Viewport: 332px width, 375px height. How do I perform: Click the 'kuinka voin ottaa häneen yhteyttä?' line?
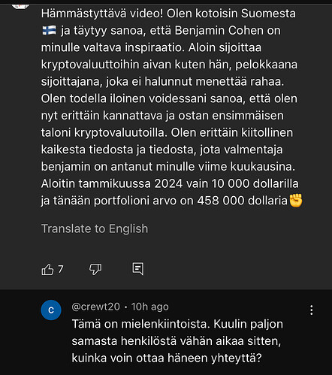point(167,358)
